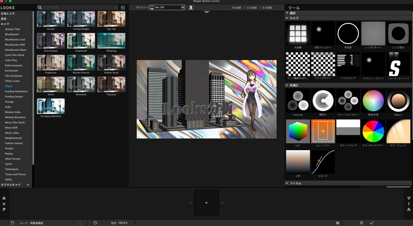This screenshot has width=413, height=226.
Task: Collapse the フィルム section
Action: (287, 183)
